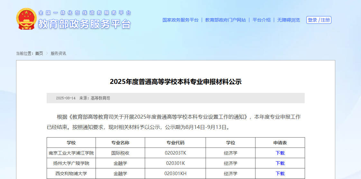The image size is (361, 179).
Task: Select the 南京工业大学浦江学院 table cell
Action: click(71, 153)
